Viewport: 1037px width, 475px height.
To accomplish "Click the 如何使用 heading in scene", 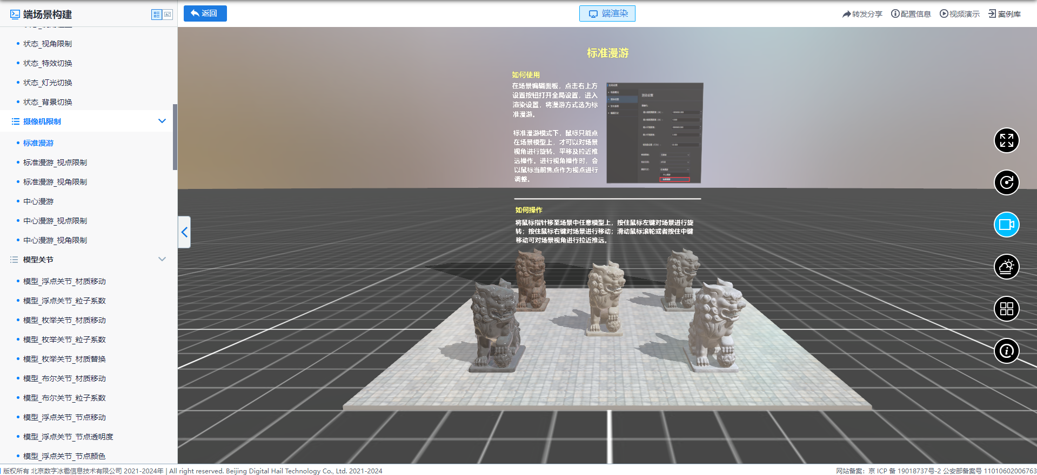I will pos(526,75).
